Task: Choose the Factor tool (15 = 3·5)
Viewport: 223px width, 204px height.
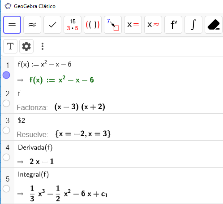Action: coord(73,25)
